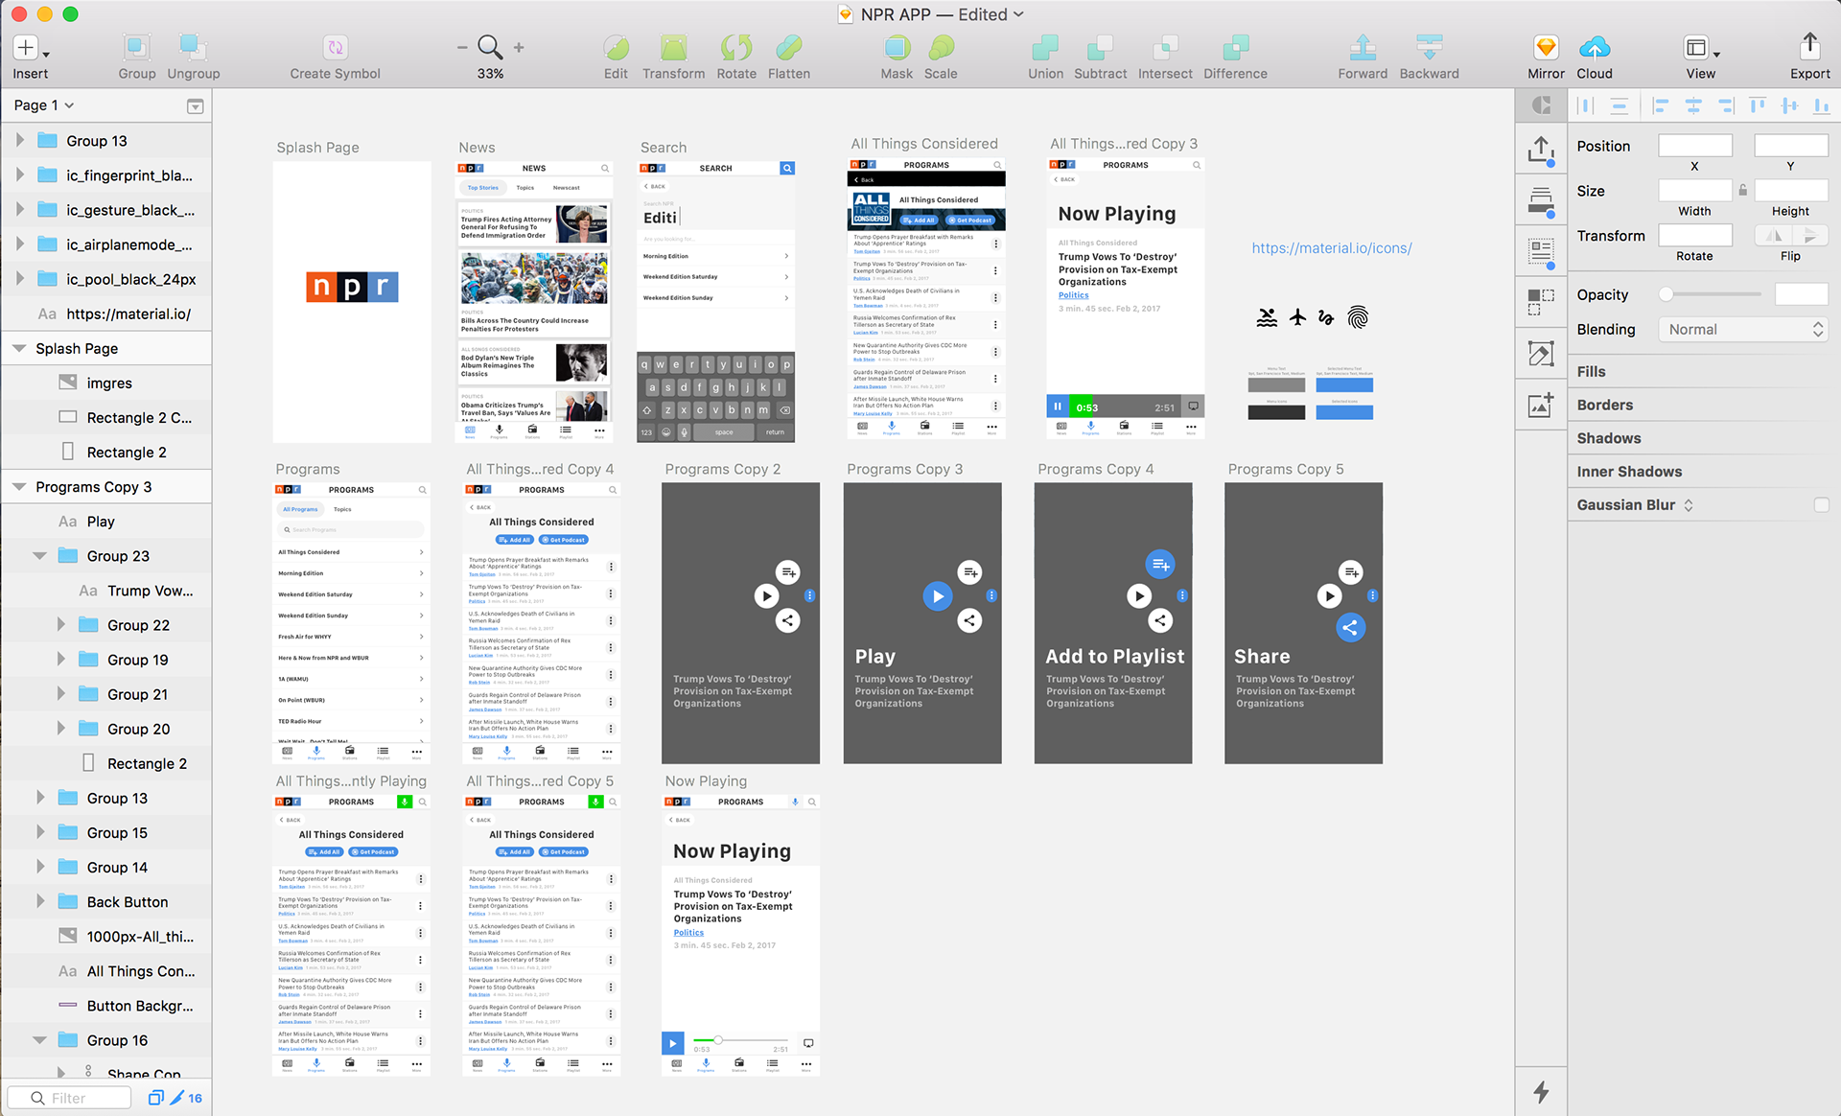Expand the ic_gesture_black group

tap(19, 209)
